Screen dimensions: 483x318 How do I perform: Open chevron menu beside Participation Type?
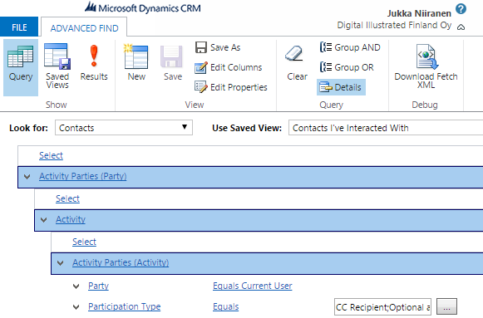76,307
